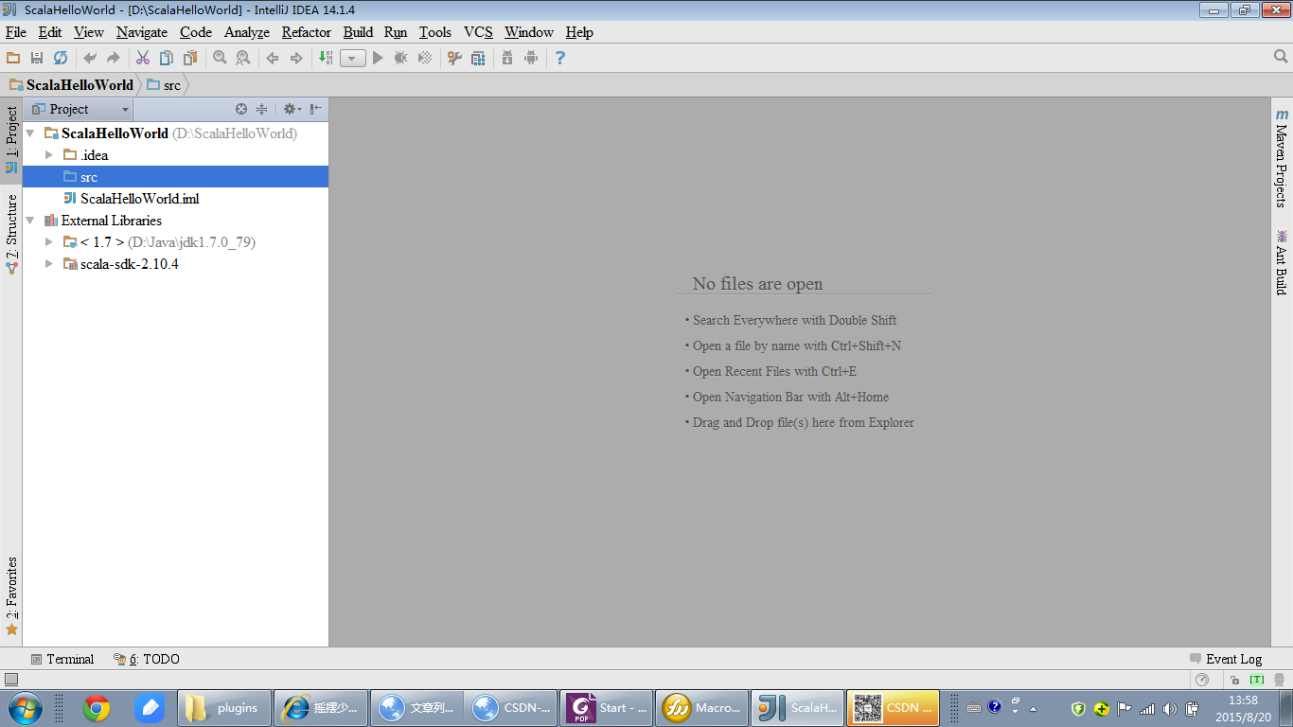Click ScalaHelloWorld breadcrumb in navigation bar
This screenshot has height=727, width=1293.
tap(71, 84)
